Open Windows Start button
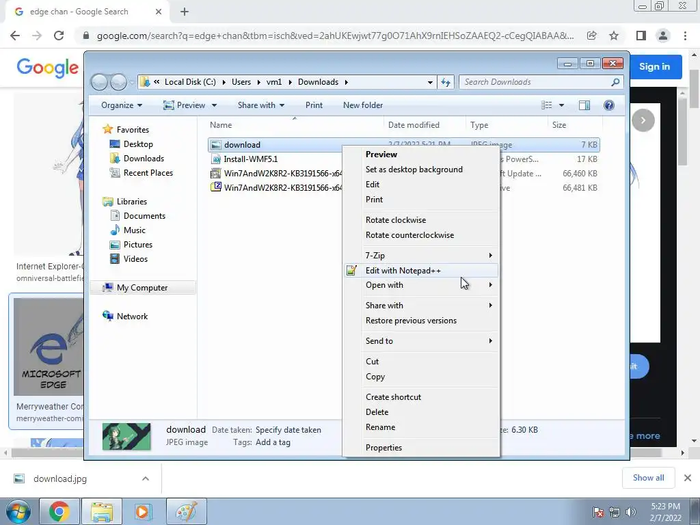The width and height of the screenshot is (700, 525). point(18,511)
